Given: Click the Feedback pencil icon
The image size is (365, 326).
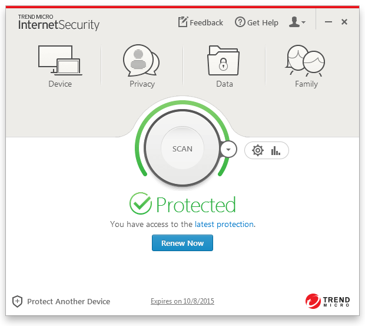Looking at the screenshot, I should 182,22.
